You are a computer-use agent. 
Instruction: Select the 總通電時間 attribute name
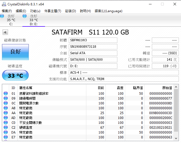coord(27,98)
